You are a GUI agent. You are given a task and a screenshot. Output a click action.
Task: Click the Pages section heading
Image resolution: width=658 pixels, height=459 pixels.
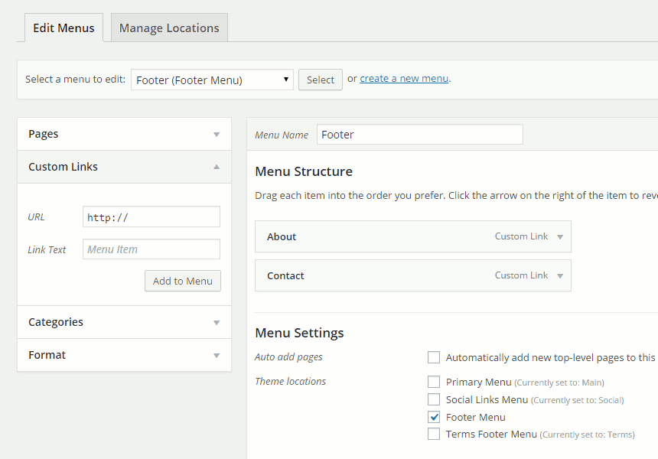tap(43, 134)
